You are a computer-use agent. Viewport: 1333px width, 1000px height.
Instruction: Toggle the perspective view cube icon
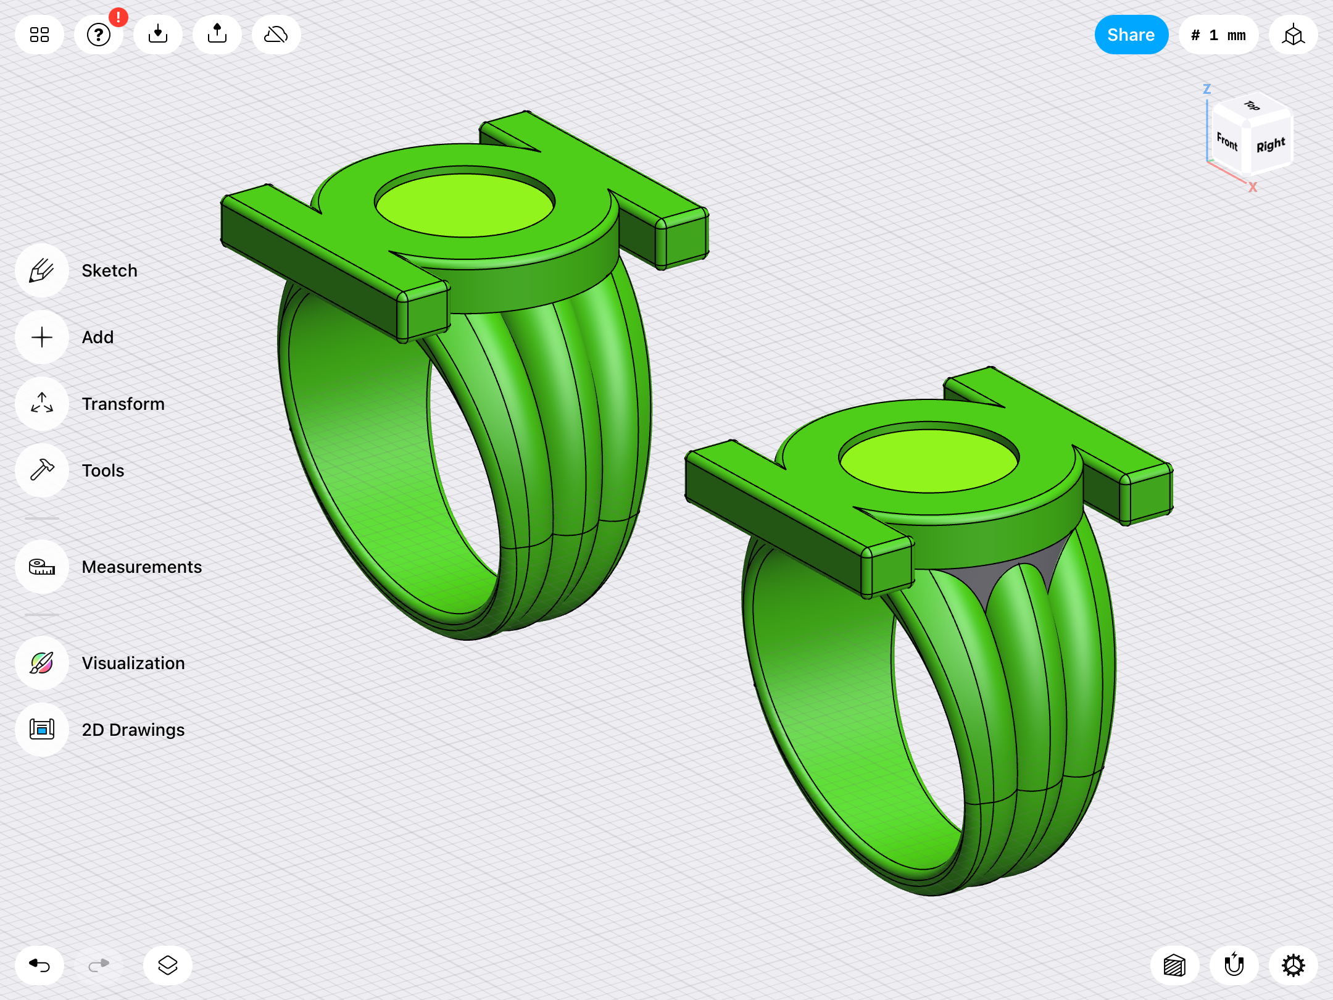click(1294, 35)
